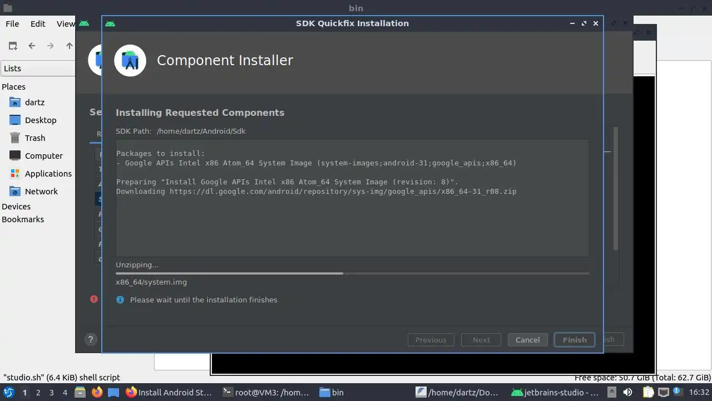Open the View menu in file manager
The image size is (712, 401).
[x=66, y=23]
